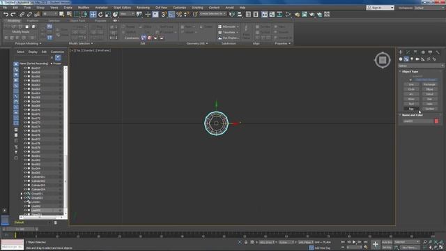
Task: Open the File menu
Action: point(5,8)
